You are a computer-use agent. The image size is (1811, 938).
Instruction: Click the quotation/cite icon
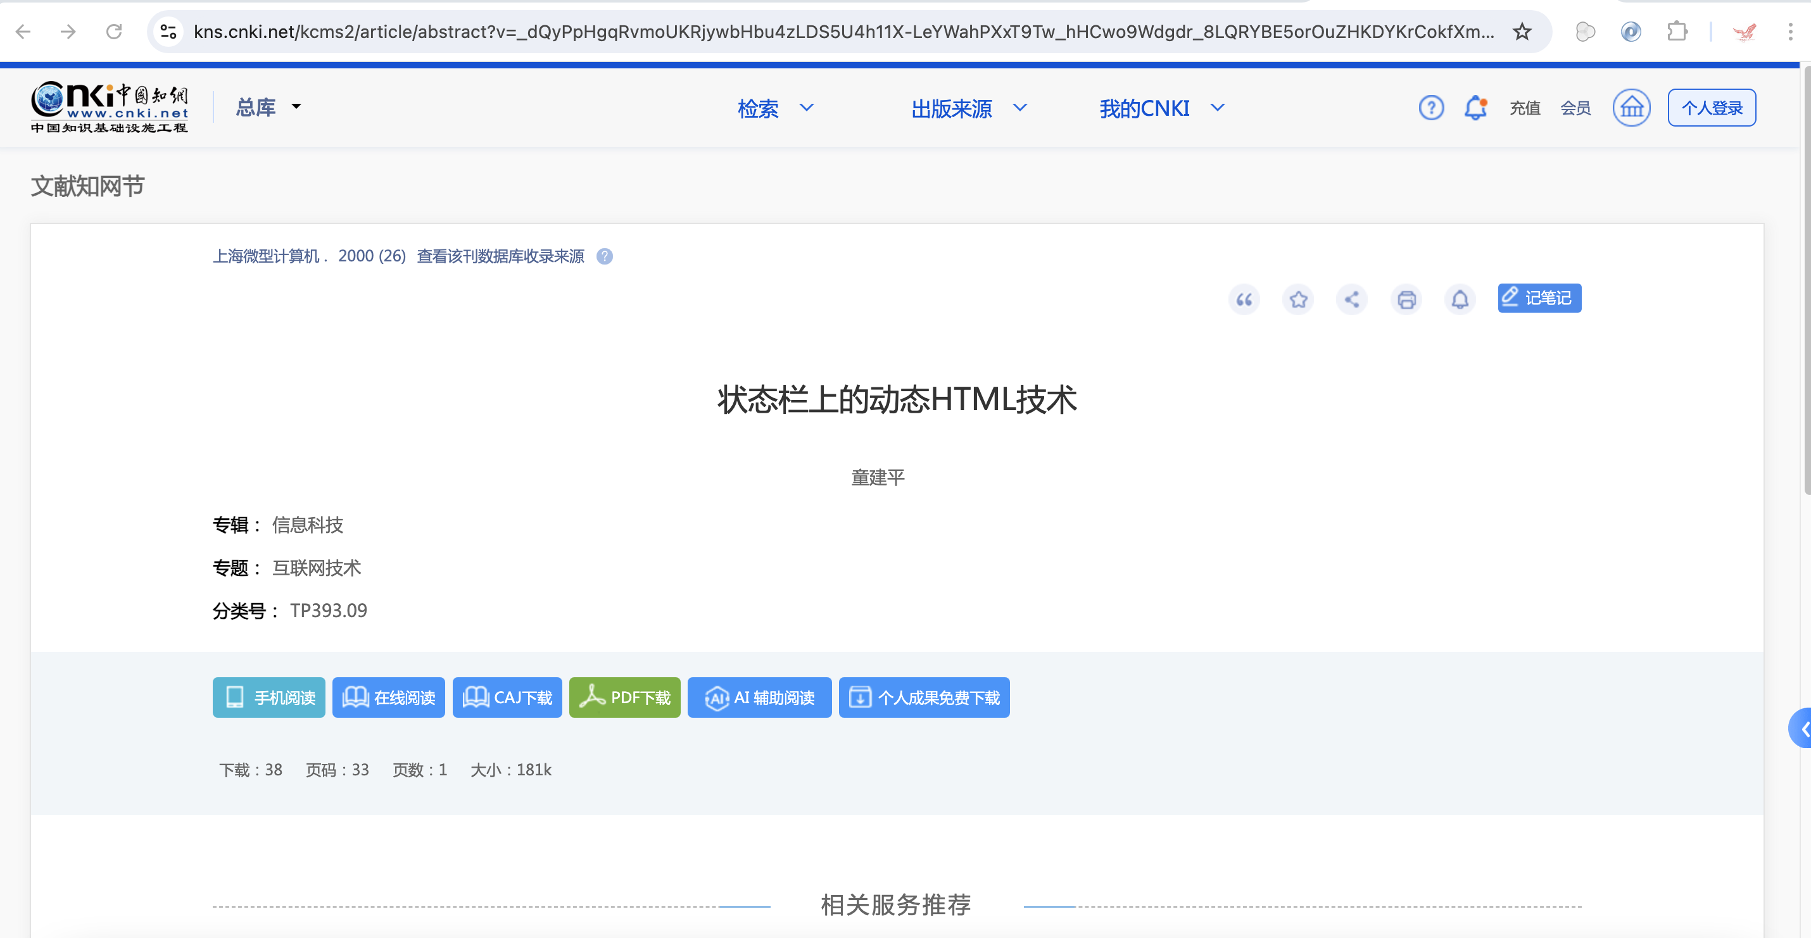pyautogui.click(x=1244, y=299)
